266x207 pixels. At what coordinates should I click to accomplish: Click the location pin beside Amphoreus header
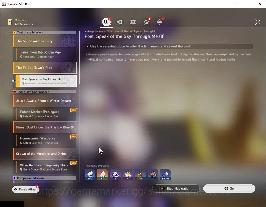86,31
